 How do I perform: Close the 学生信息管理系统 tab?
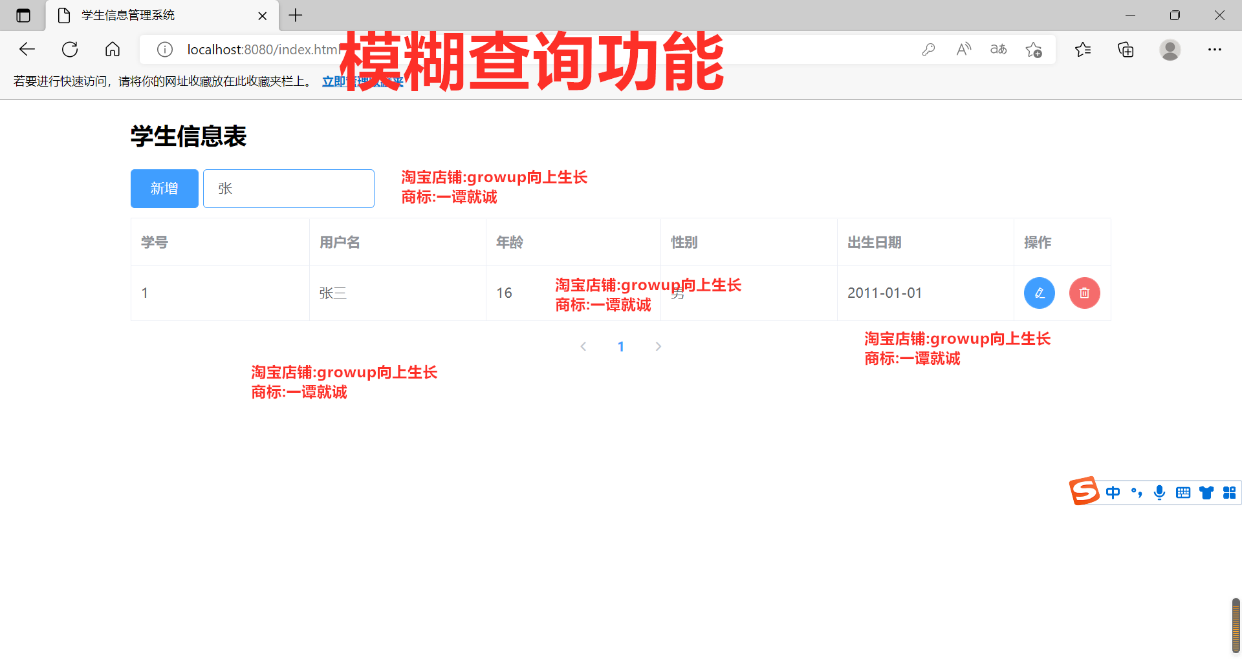click(x=263, y=16)
